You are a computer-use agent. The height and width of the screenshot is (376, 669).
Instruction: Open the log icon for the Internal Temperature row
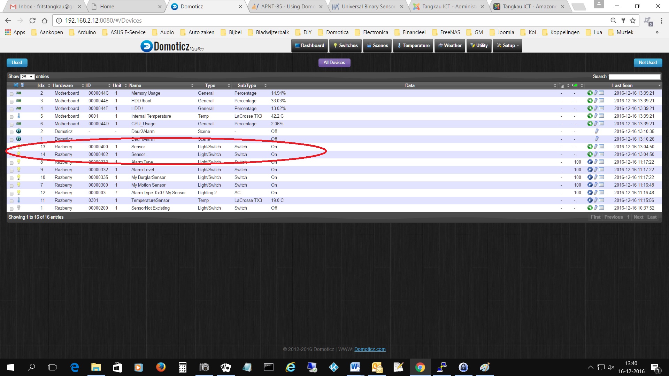[601, 116]
